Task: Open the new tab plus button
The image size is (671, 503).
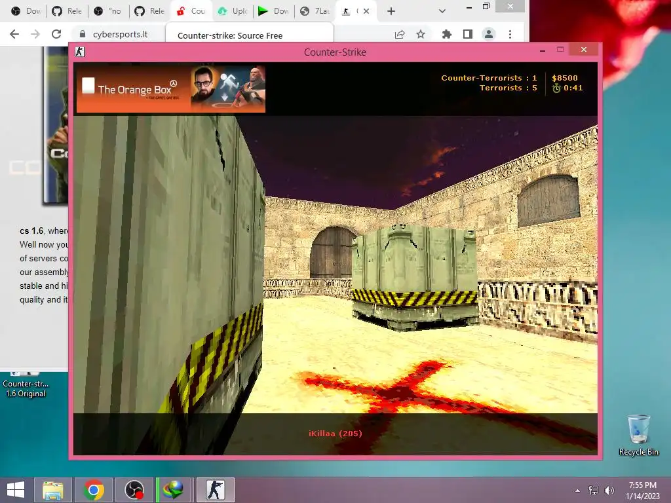Action: click(x=391, y=11)
